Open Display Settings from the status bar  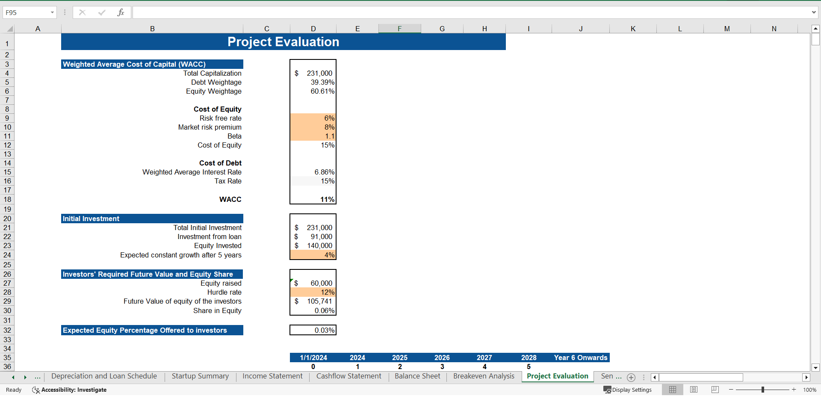pyautogui.click(x=628, y=390)
